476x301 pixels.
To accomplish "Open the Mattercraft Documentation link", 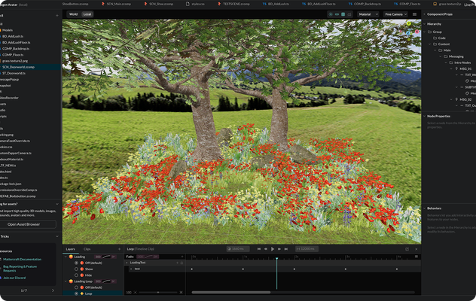I will pyautogui.click(x=23, y=260).
